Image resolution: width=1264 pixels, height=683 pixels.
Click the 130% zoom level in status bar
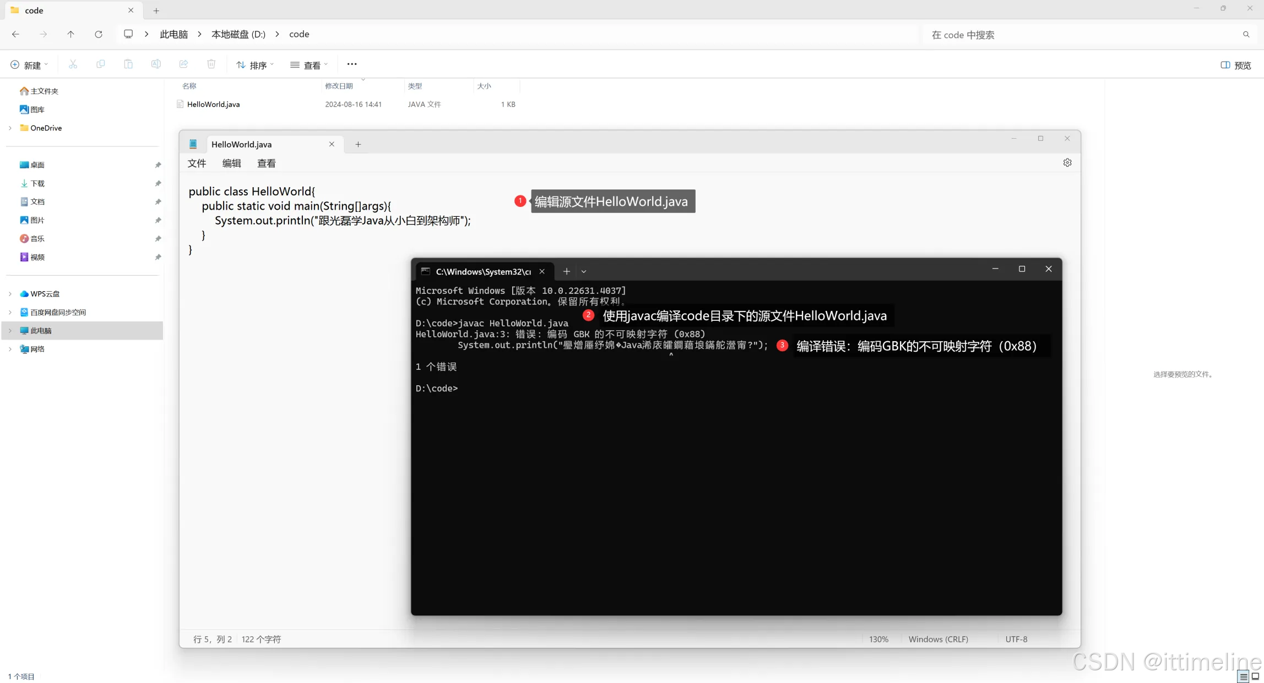tap(878, 639)
